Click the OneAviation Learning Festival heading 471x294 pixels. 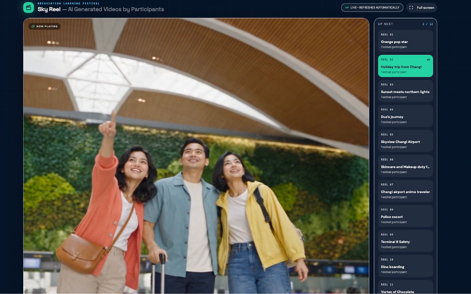(x=69, y=3)
